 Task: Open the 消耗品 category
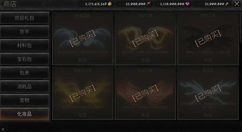[24, 86]
